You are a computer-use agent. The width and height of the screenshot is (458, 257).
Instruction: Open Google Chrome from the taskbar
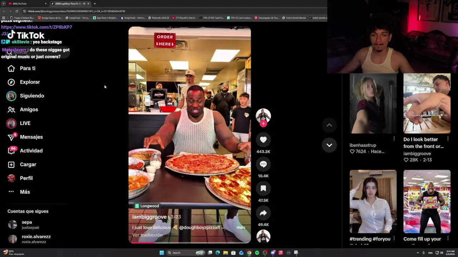[x=249, y=253]
